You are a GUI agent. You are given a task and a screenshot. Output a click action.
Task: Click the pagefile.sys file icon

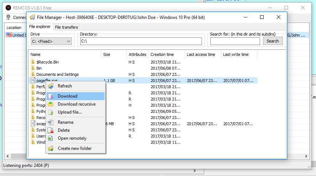[33, 80]
